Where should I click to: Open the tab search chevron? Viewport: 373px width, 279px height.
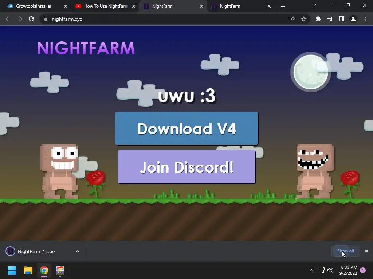tap(314, 5)
